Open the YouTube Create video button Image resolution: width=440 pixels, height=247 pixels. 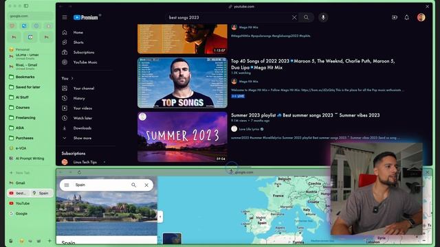395,17
